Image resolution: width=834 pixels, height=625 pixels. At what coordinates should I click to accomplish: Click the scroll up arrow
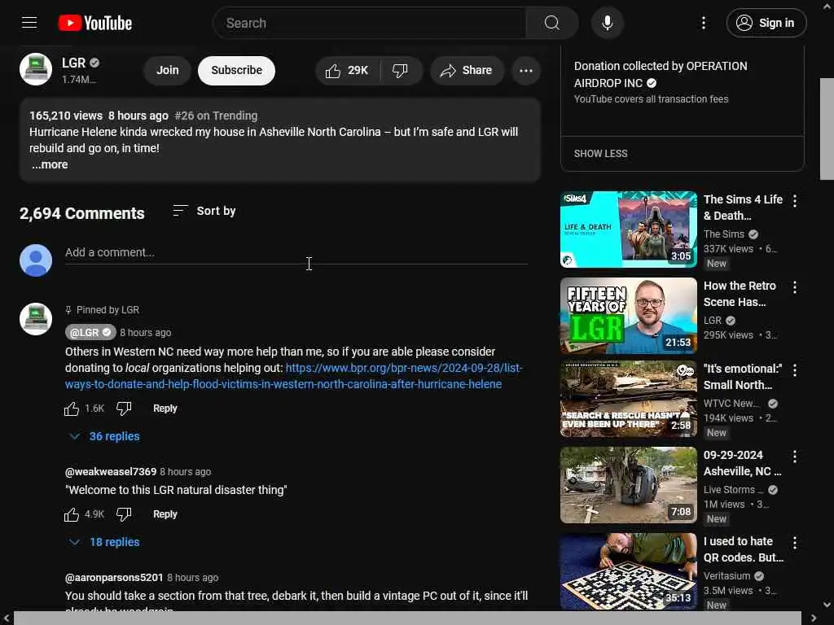click(x=827, y=6)
